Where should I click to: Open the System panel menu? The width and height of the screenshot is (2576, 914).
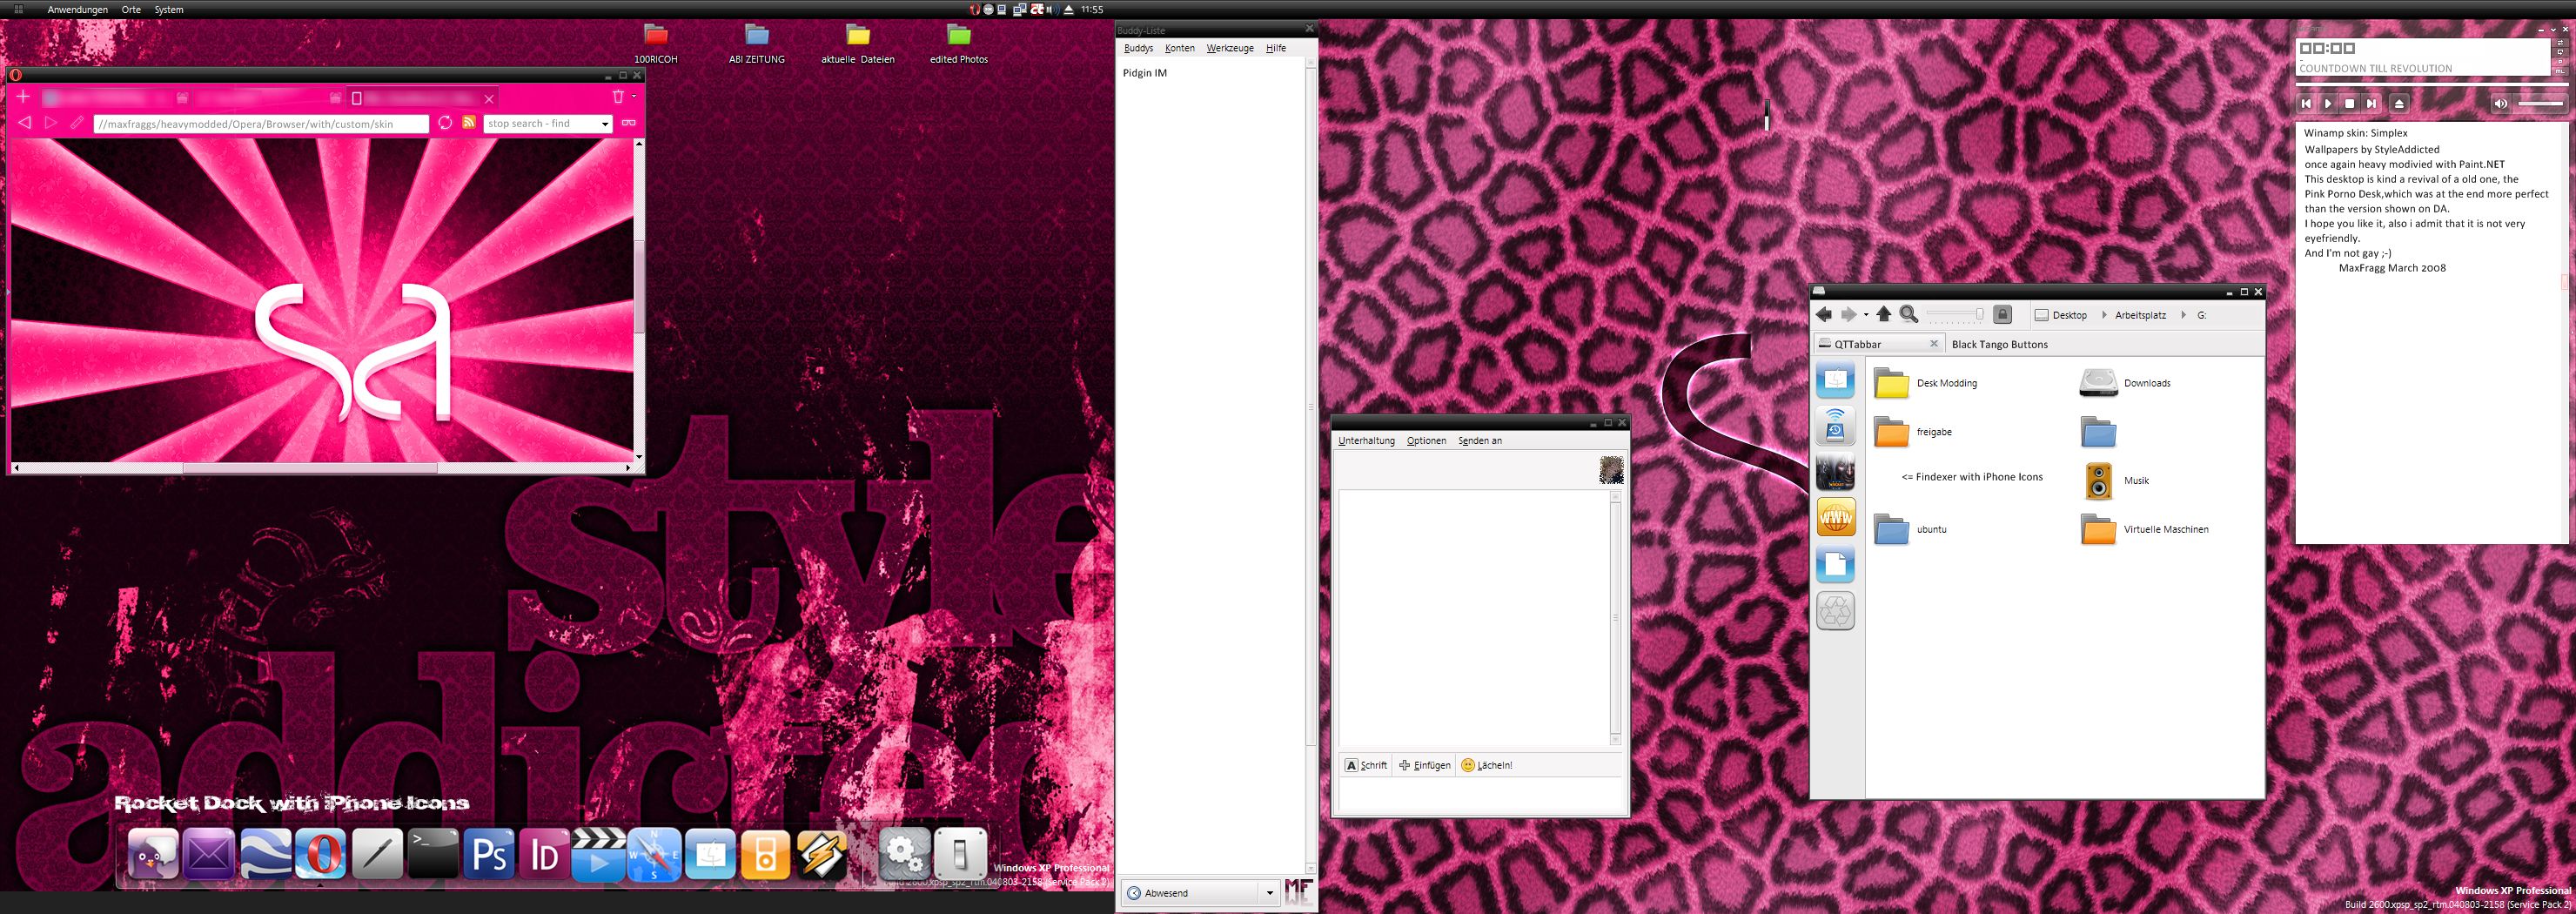[x=169, y=10]
